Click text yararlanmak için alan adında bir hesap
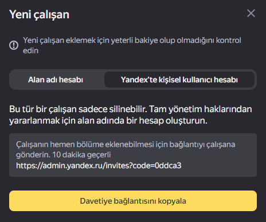266x222 pixels. tap(87, 121)
